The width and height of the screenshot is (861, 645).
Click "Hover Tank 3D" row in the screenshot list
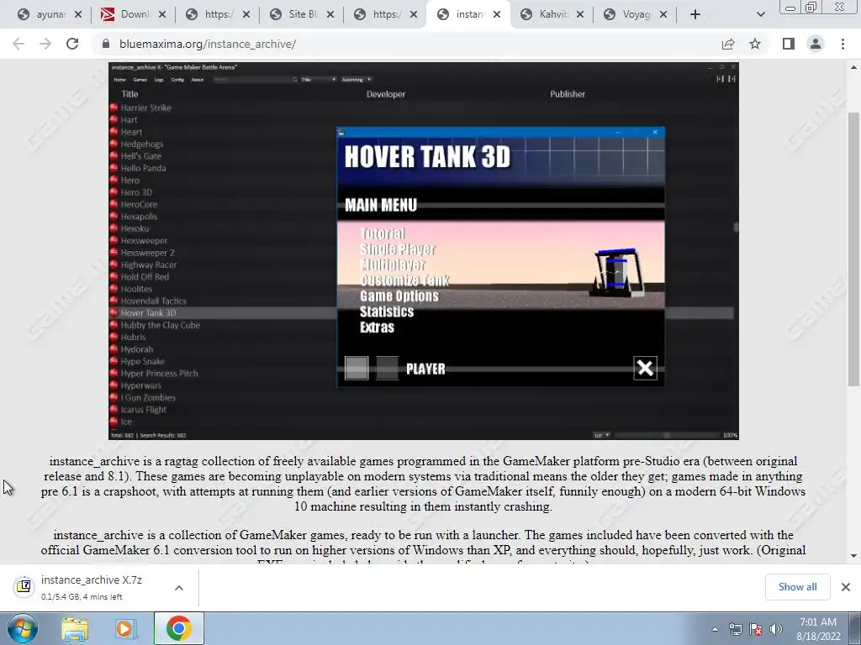tap(421, 312)
